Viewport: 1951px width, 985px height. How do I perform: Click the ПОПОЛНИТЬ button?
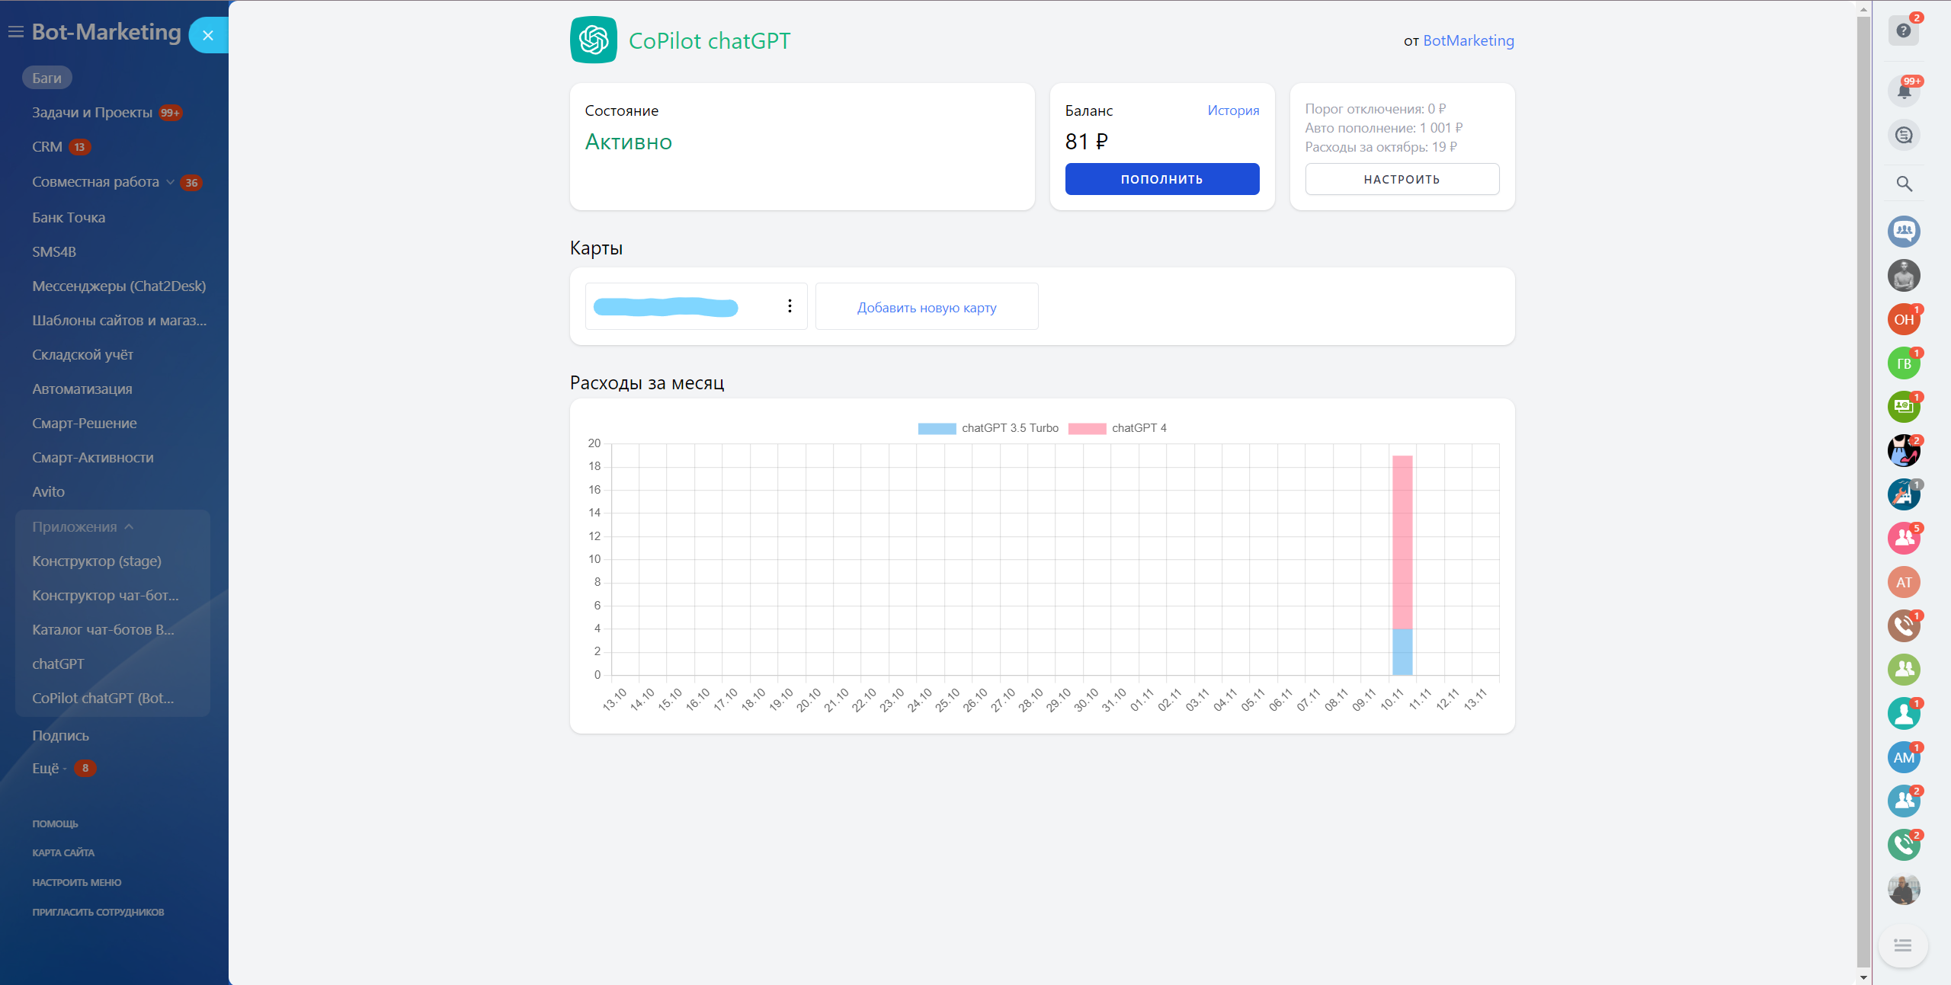1161,179
